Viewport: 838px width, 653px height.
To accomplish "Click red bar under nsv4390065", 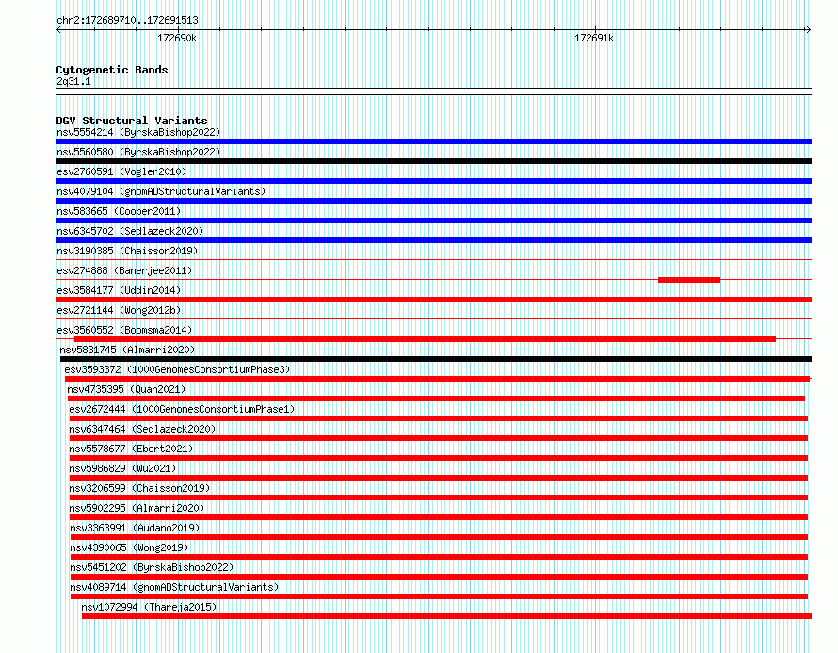I will (440, 557).
